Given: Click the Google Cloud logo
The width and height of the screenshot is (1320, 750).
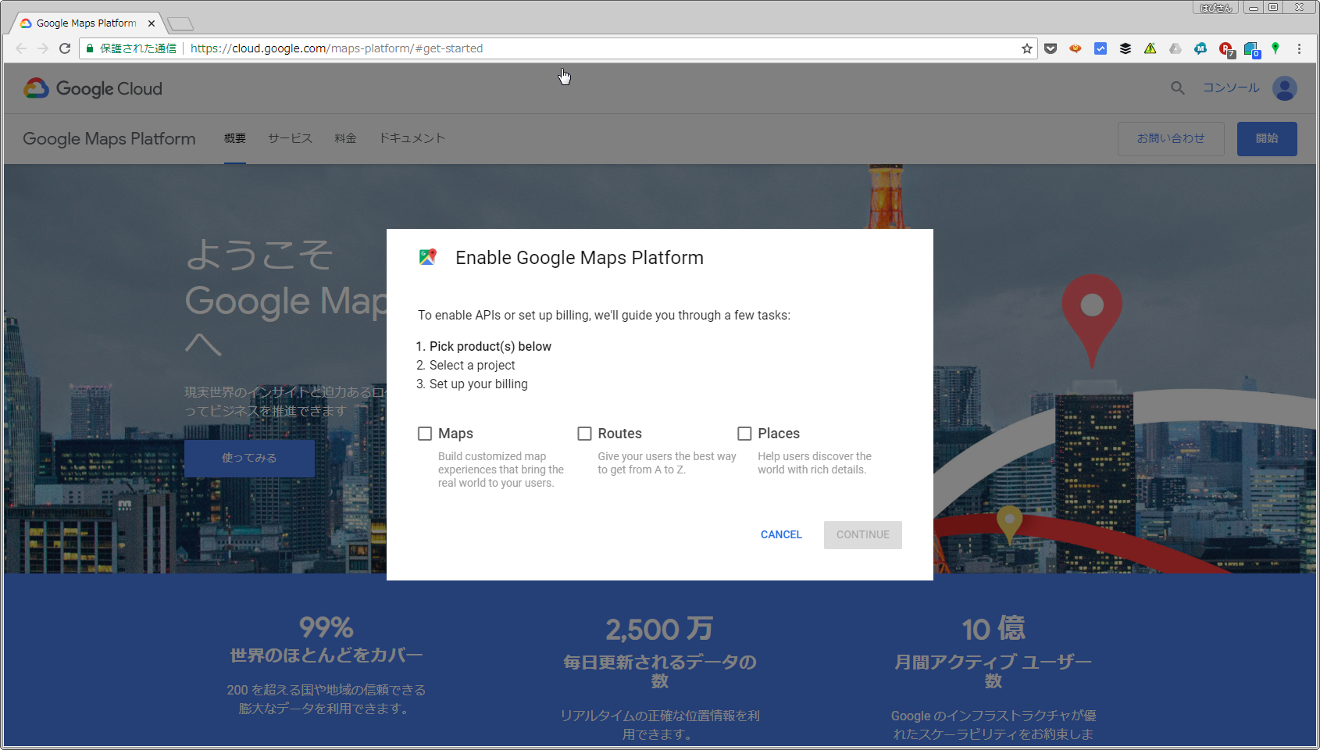Looking at the screenshot, I should point(93,88).
